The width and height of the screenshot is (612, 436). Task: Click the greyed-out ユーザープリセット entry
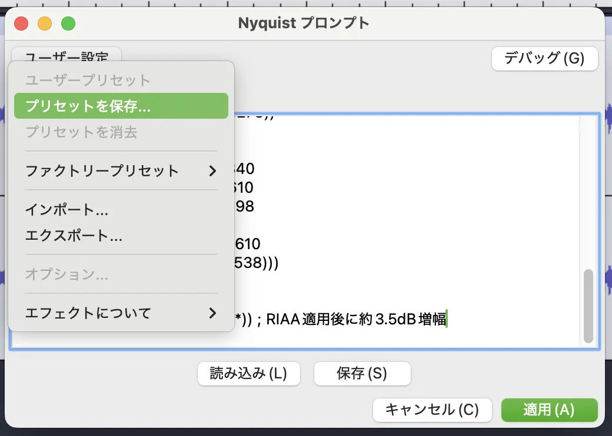[88, 81]
